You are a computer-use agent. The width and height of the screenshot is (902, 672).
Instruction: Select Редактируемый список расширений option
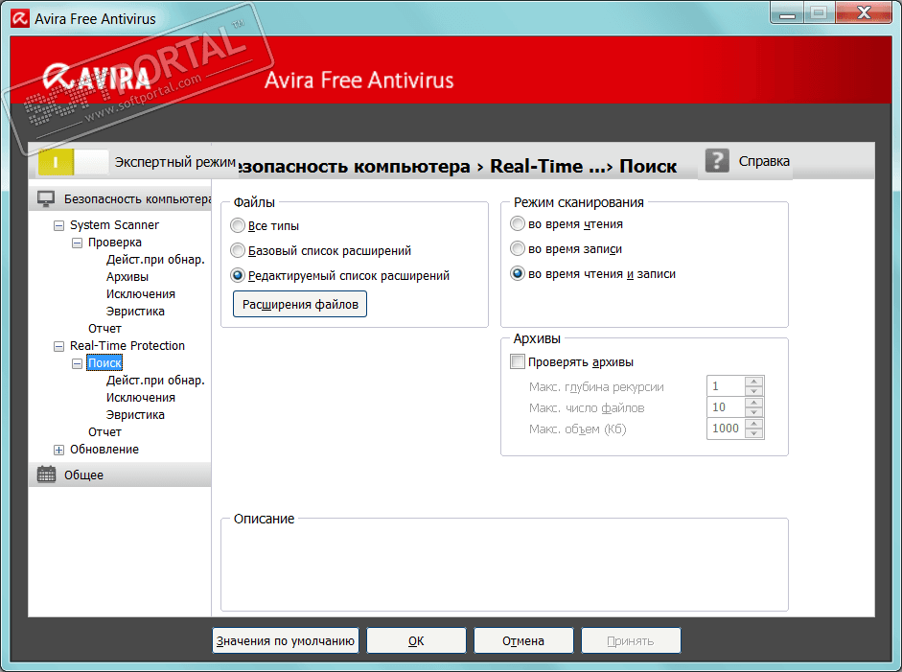pyautogui.click(x=238, y=275)
